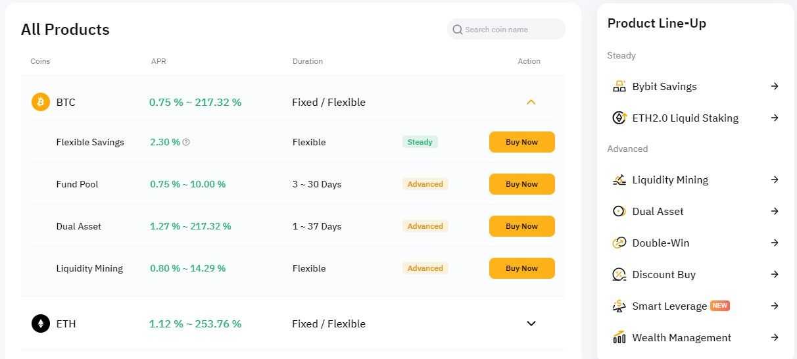Click the ETH2.0 Liquid Staking icon

coord(619,118)
